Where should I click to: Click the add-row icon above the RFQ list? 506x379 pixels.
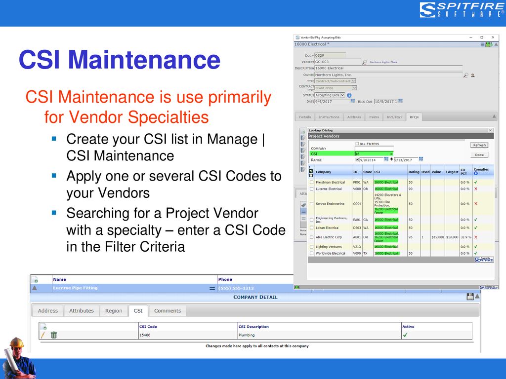(303, 132)
